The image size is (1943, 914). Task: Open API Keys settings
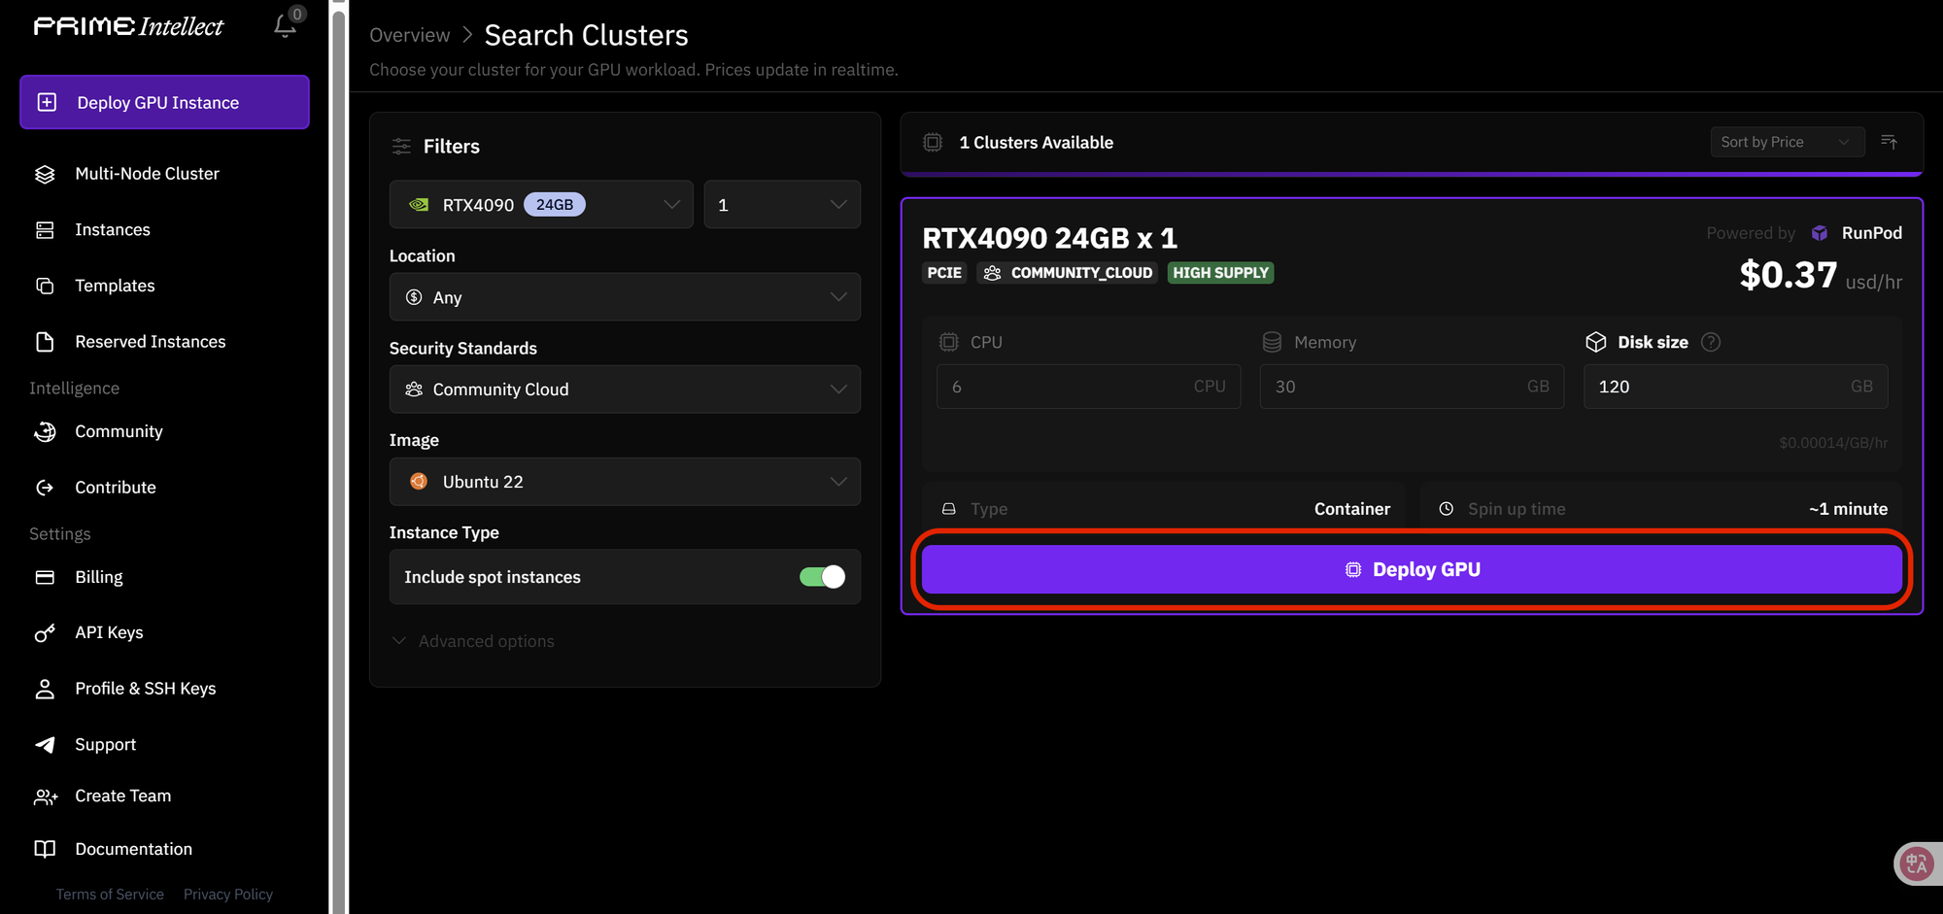[x=109, y=633]
